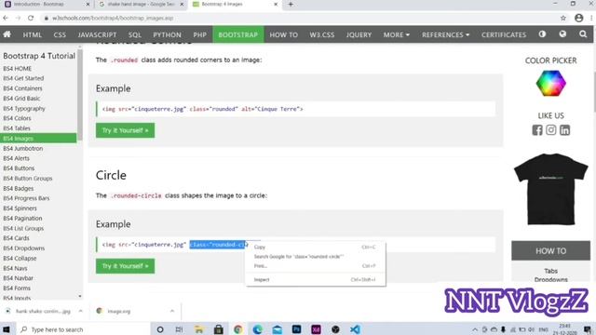
Task: Open Microsoft Edge from taskbar
Action: click(257, 329)
